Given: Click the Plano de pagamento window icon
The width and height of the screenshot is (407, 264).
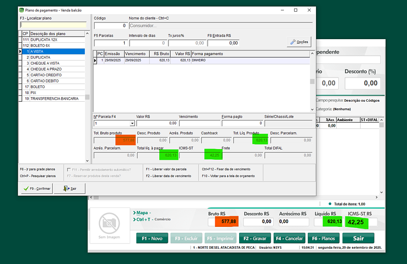Looking at the screenshot, I should (x=21, y=10).
